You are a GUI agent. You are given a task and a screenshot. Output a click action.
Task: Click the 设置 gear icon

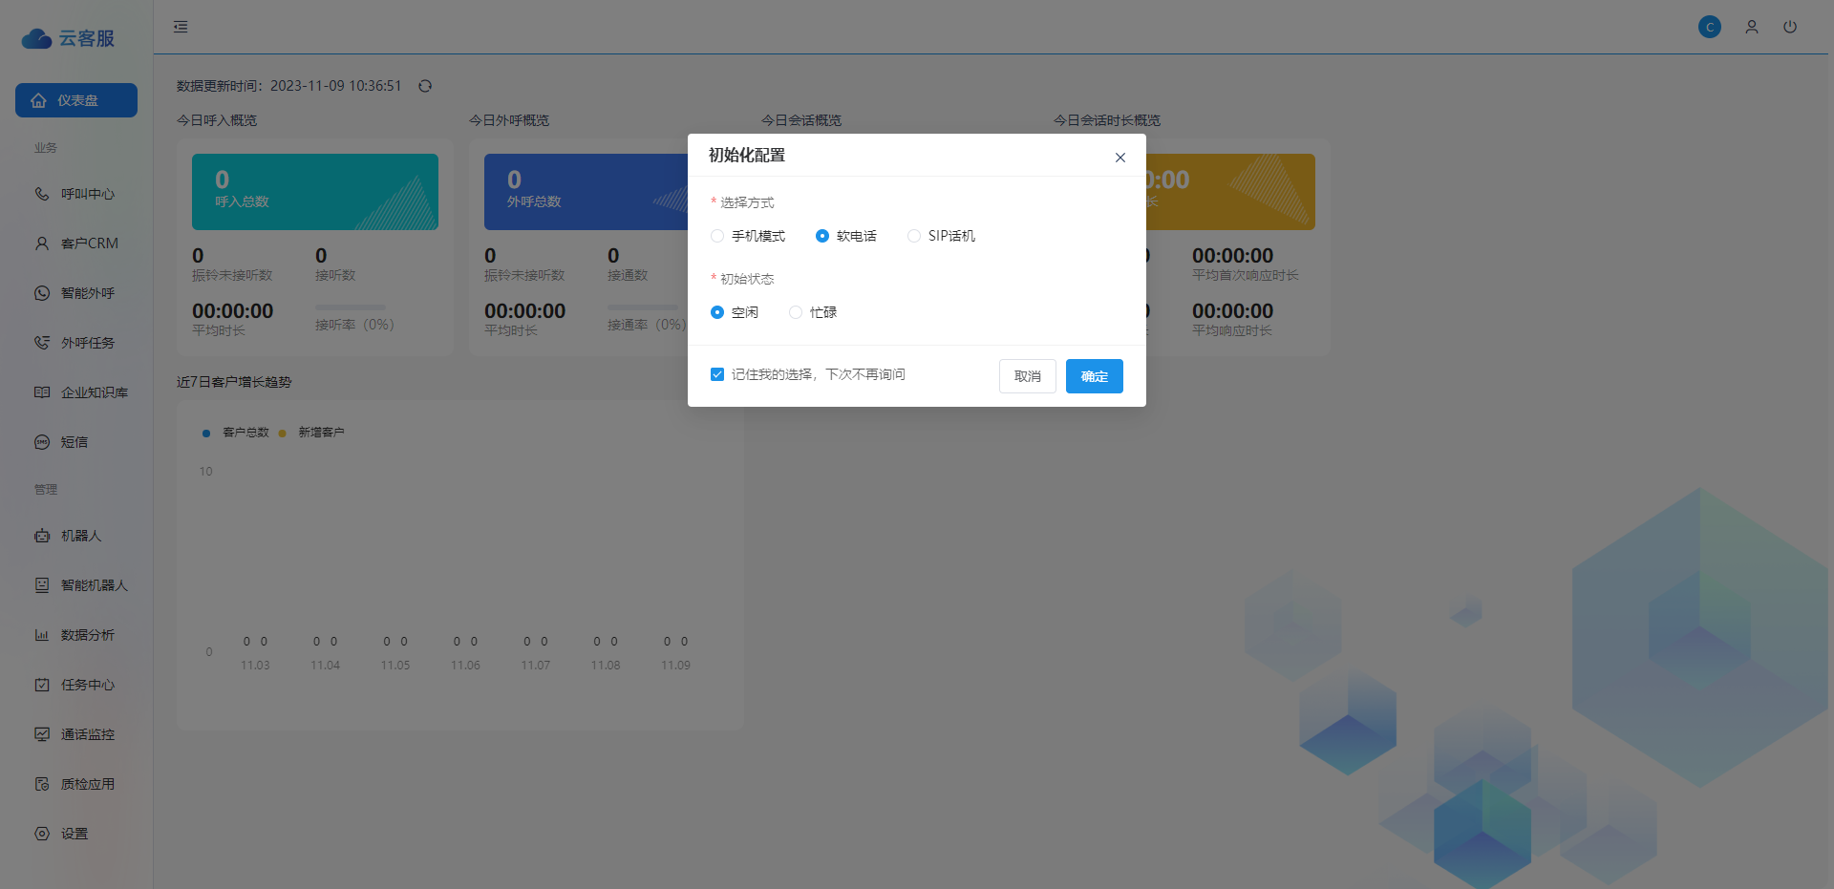click(42, 834)
